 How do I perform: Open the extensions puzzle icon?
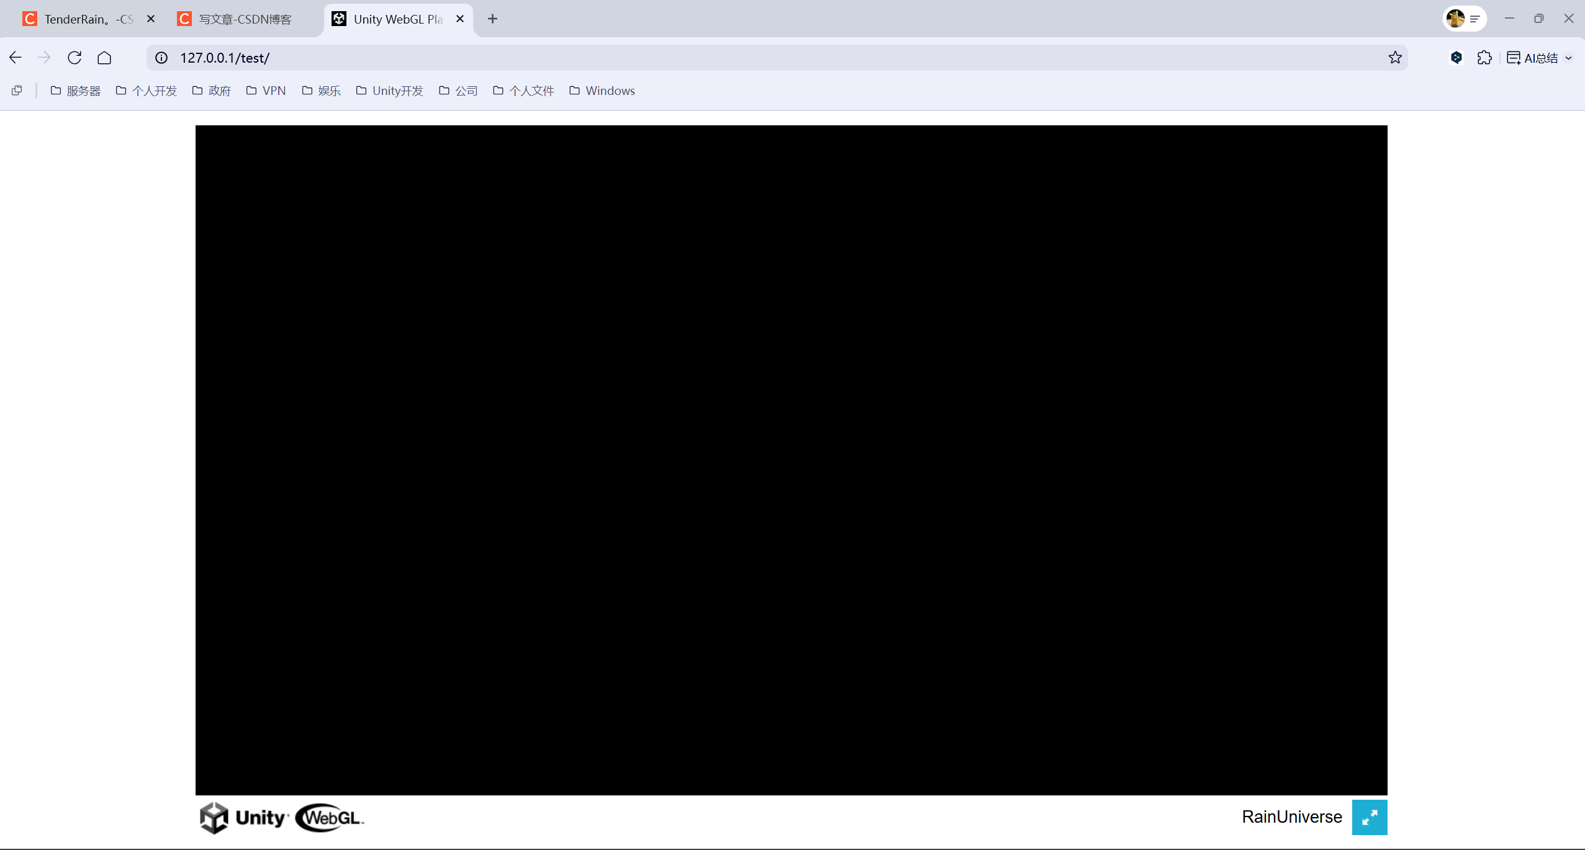[1484, 58]
